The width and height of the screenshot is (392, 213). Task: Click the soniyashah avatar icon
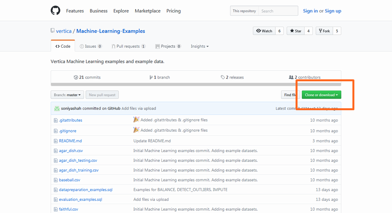(x=57, y=108)
